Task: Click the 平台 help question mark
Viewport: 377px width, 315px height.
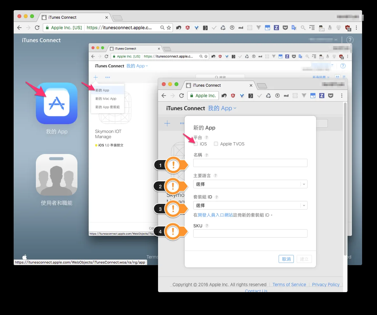Action: [206, 137]
